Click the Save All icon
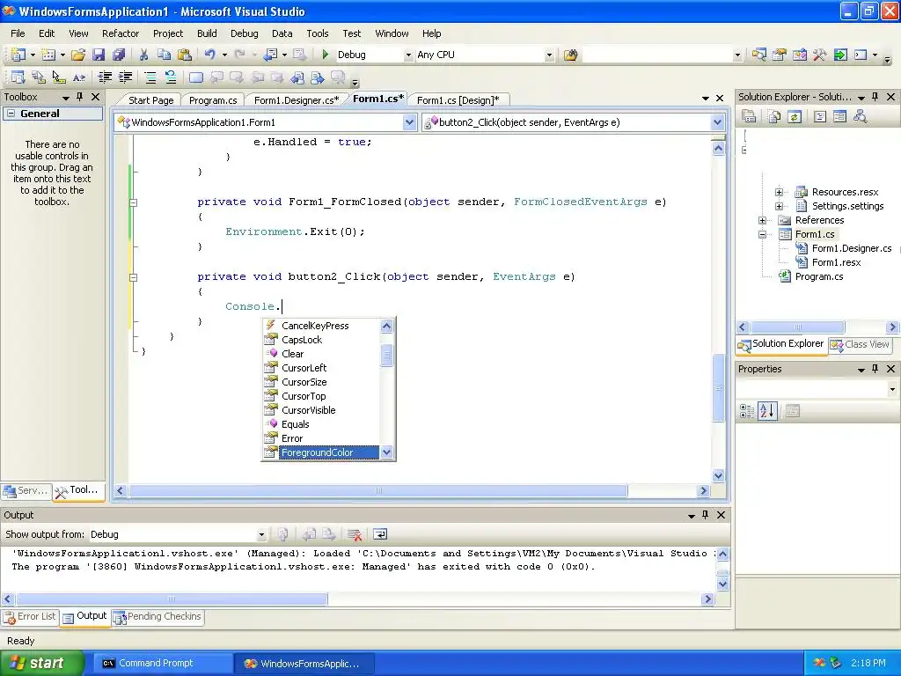901x676 pixels. [119, 55]
